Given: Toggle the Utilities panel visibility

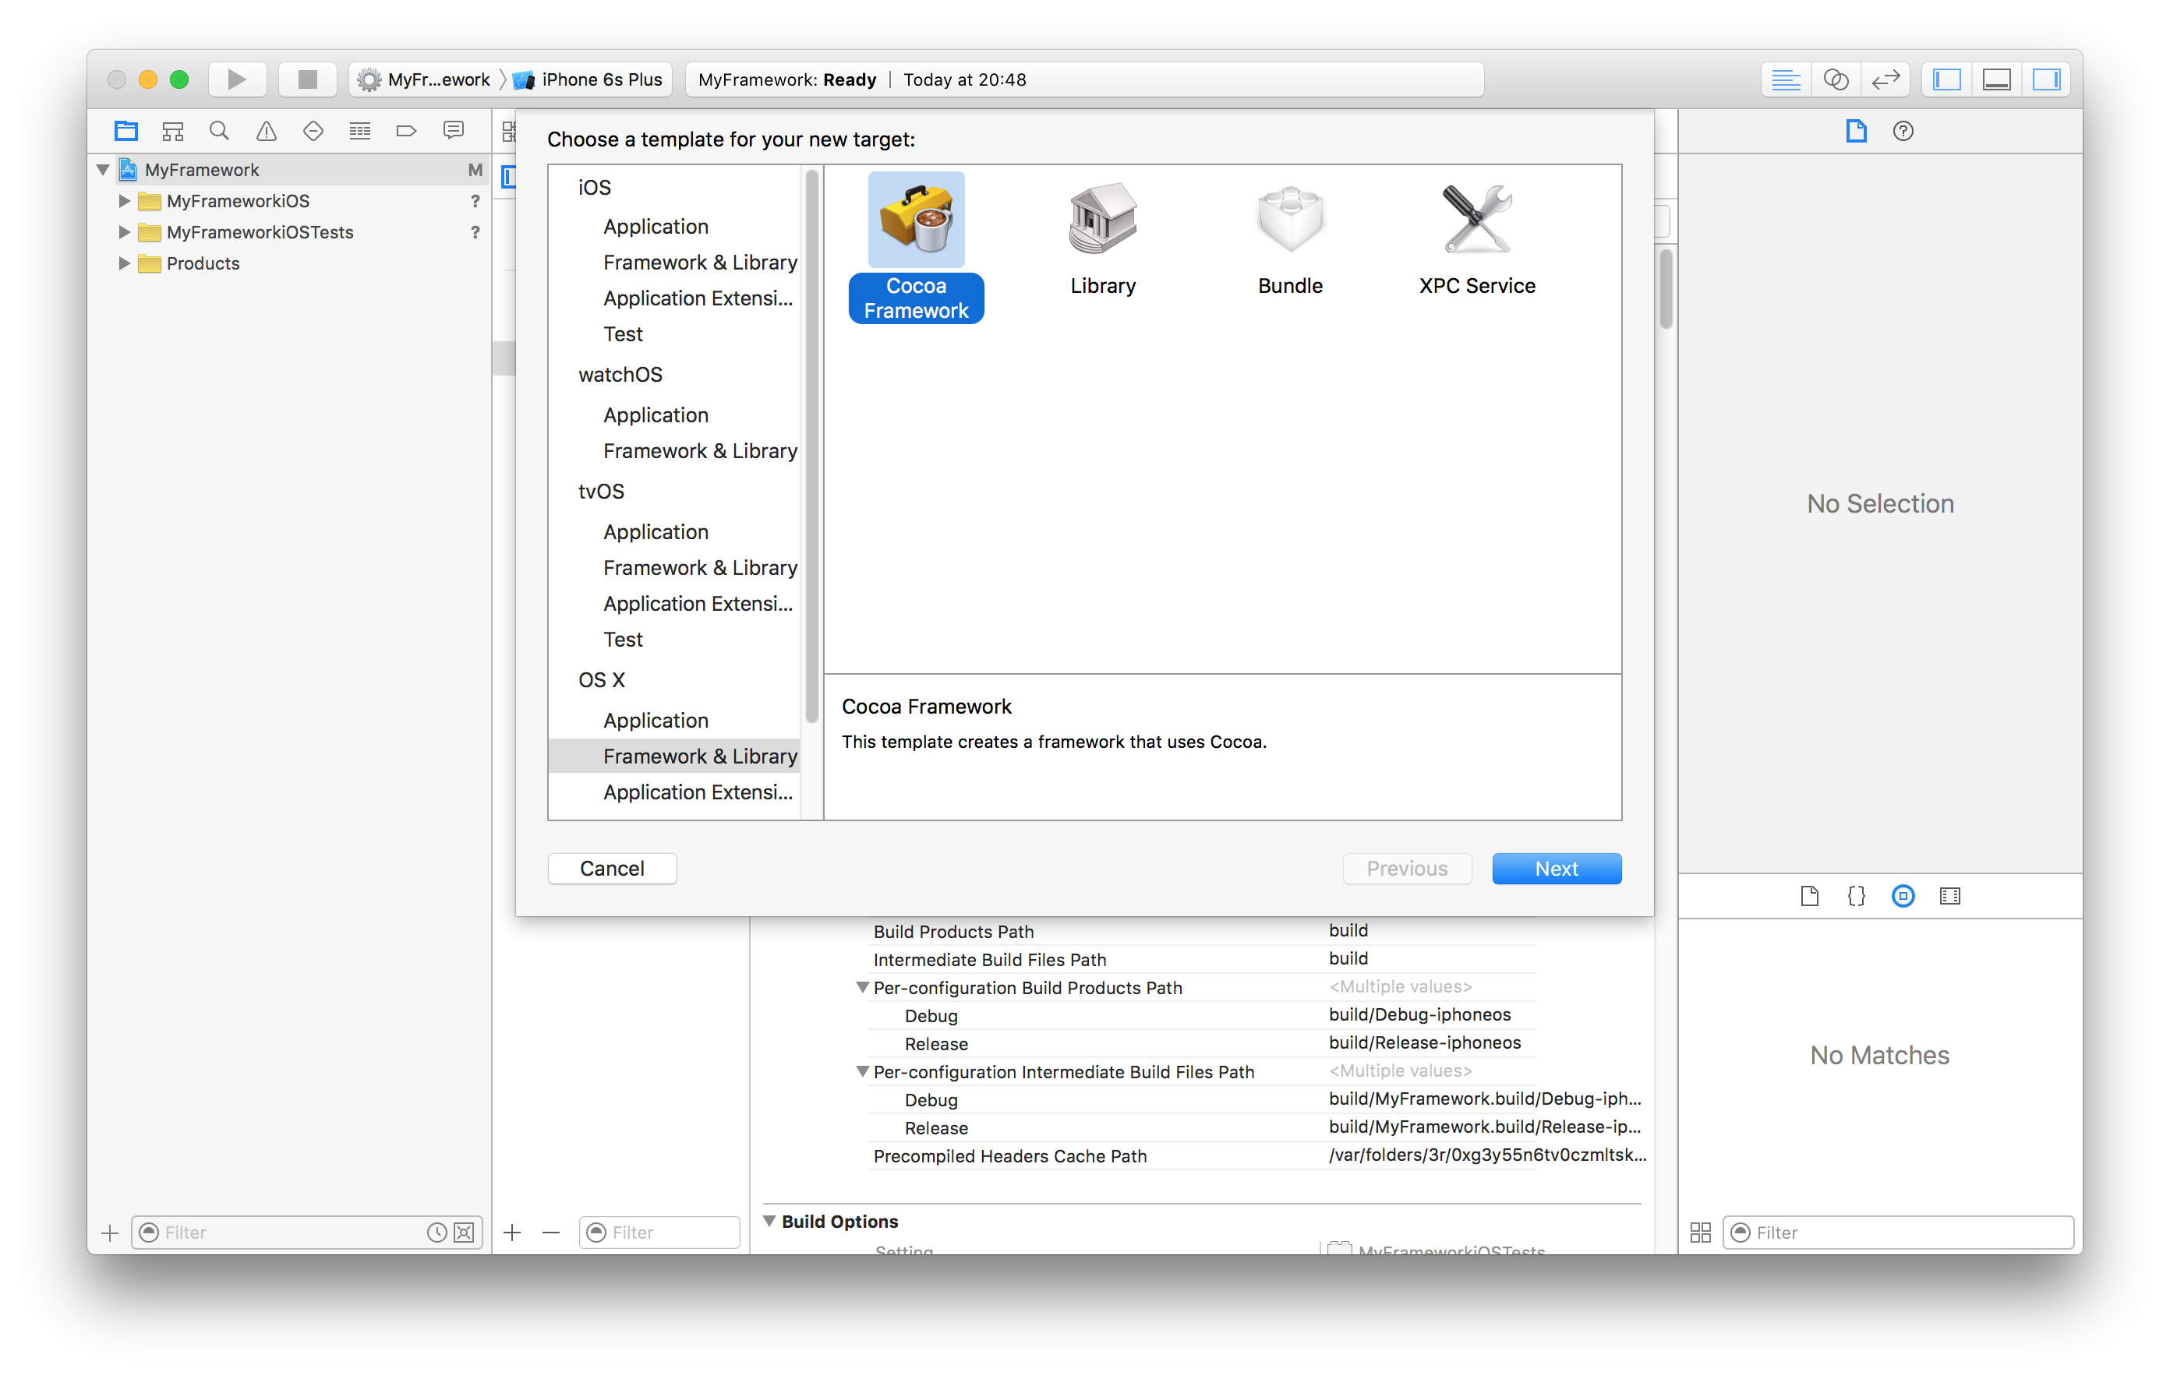Looking at the screenshot, I should pyautogui.click(x=2045, y=79).
